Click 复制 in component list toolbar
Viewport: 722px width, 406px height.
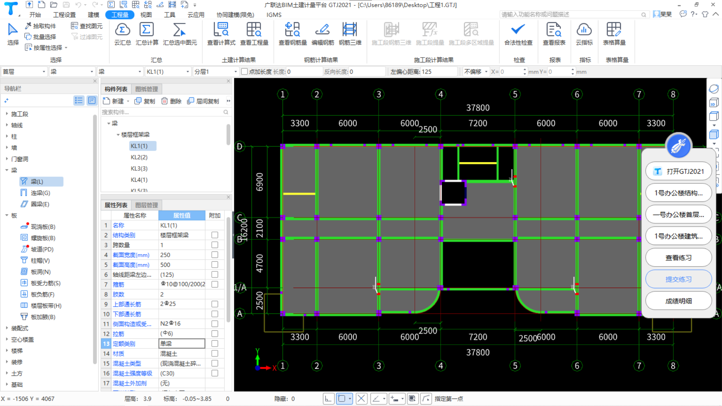pos(145,101)
